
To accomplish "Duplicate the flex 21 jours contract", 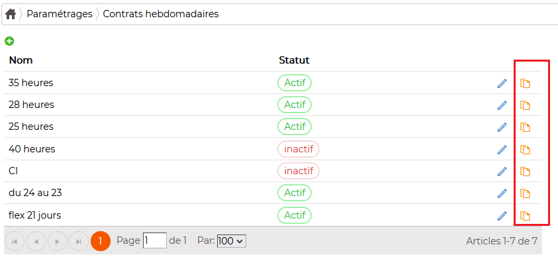I will point(525,216).
